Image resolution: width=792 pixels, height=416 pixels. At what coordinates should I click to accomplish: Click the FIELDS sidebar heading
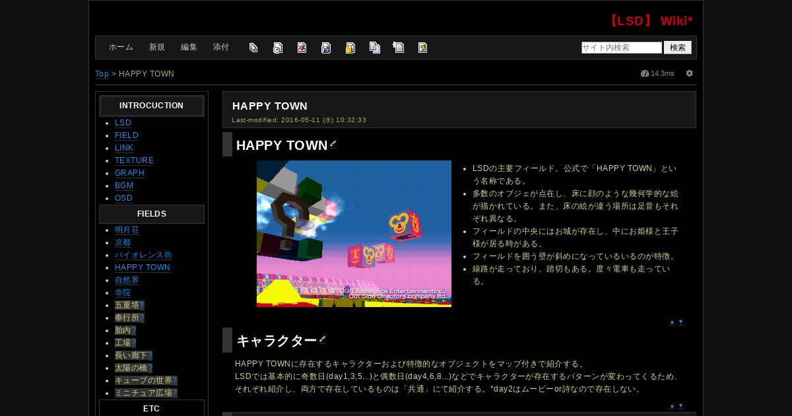click(152, 214)
